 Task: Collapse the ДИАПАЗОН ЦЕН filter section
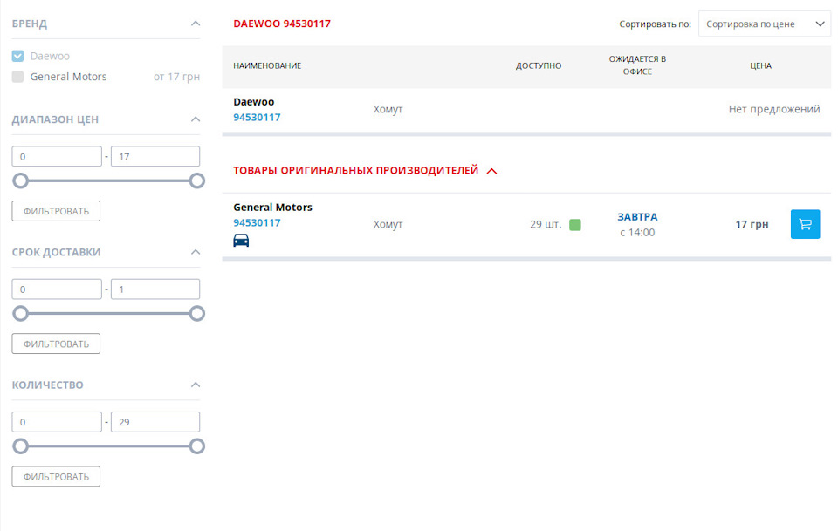pyautogui.click(x=196, y=119)
